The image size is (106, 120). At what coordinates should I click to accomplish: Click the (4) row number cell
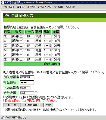(x=7, y=50)
